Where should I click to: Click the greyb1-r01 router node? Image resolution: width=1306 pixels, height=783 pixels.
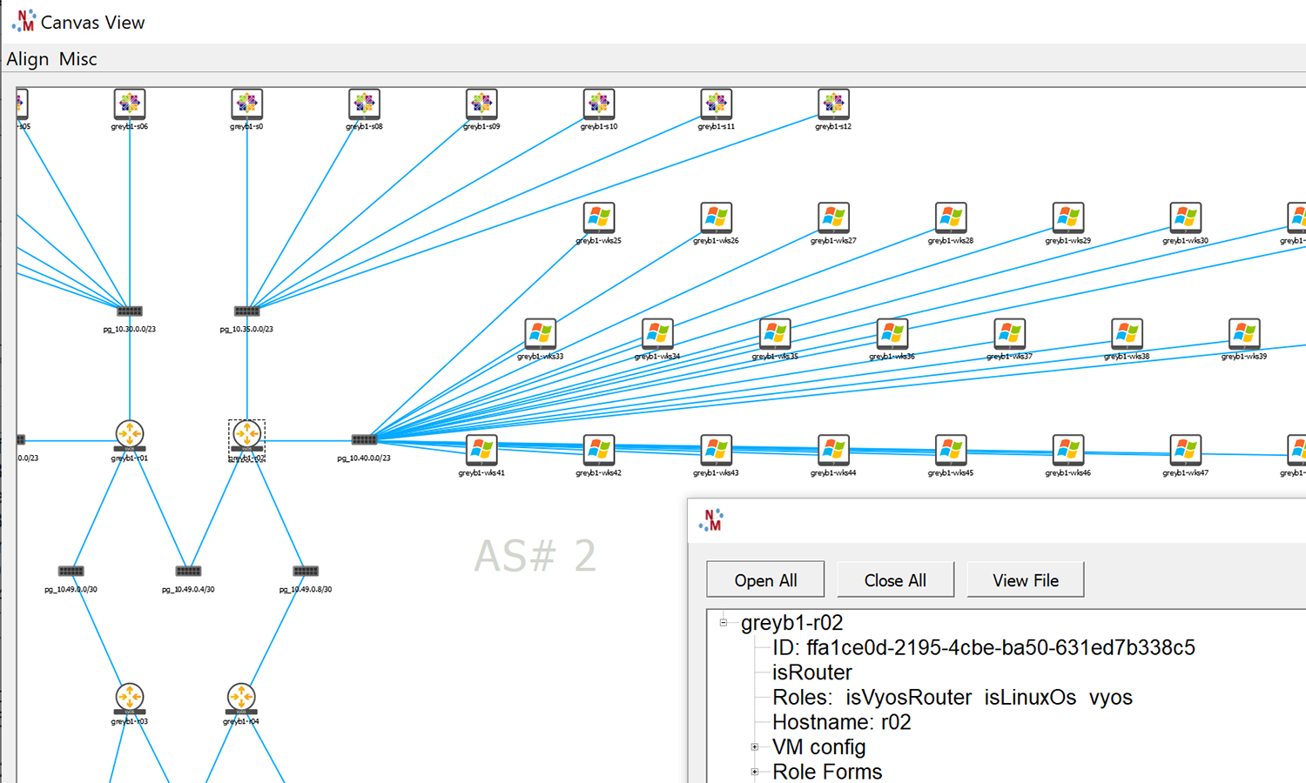130,434
